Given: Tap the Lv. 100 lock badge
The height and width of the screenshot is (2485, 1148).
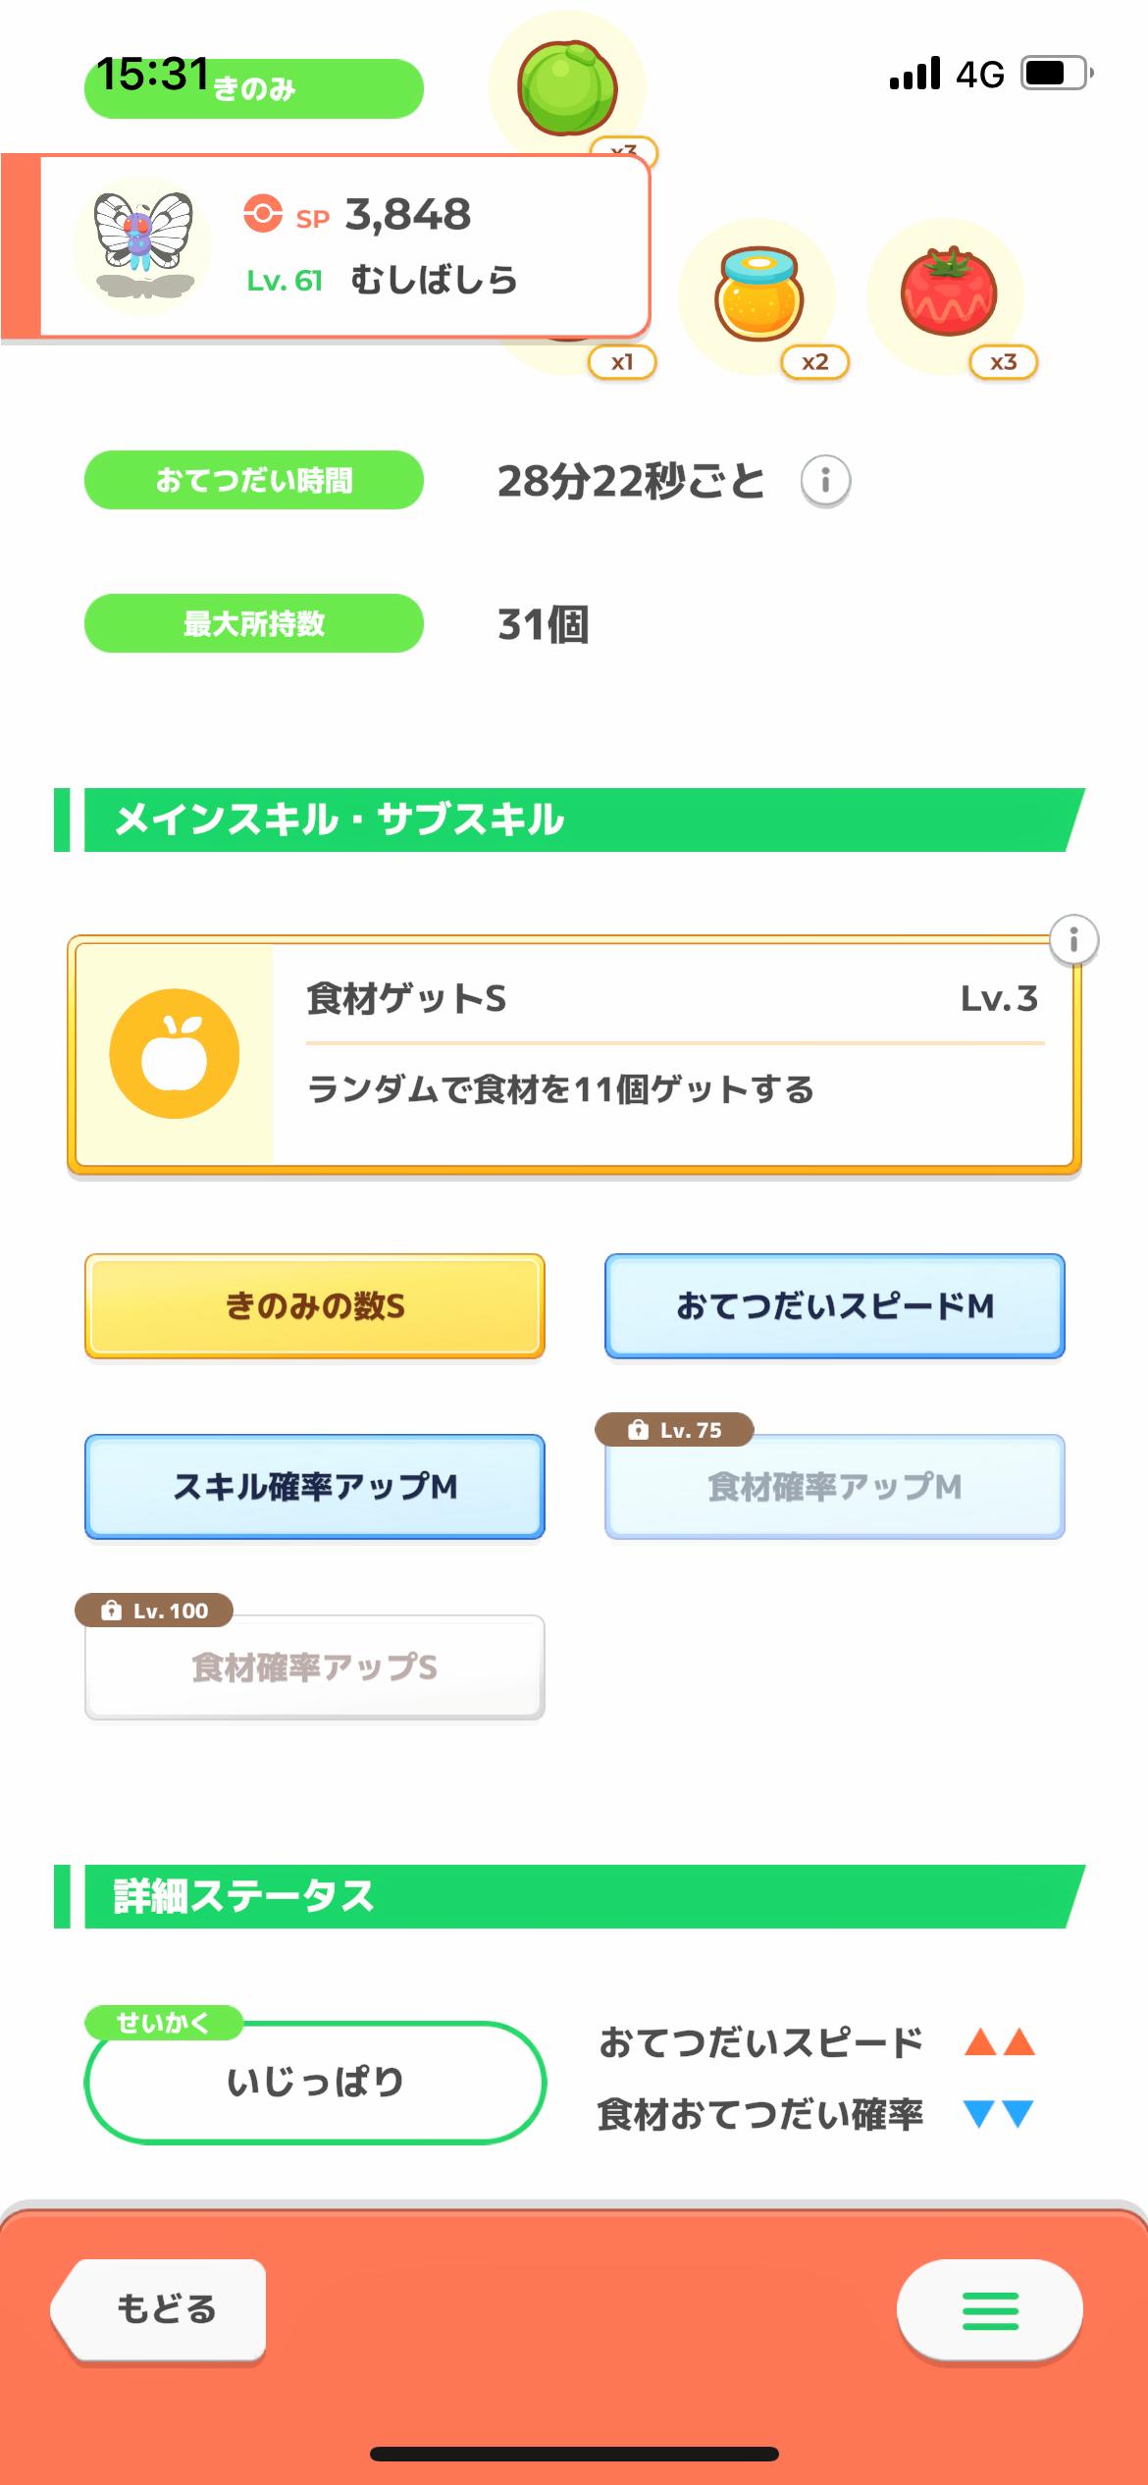Looking at the screenshot, I should [x=155, y=1611].
